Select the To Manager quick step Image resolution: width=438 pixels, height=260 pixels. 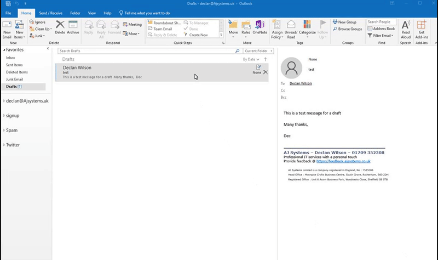coord(196,22)
